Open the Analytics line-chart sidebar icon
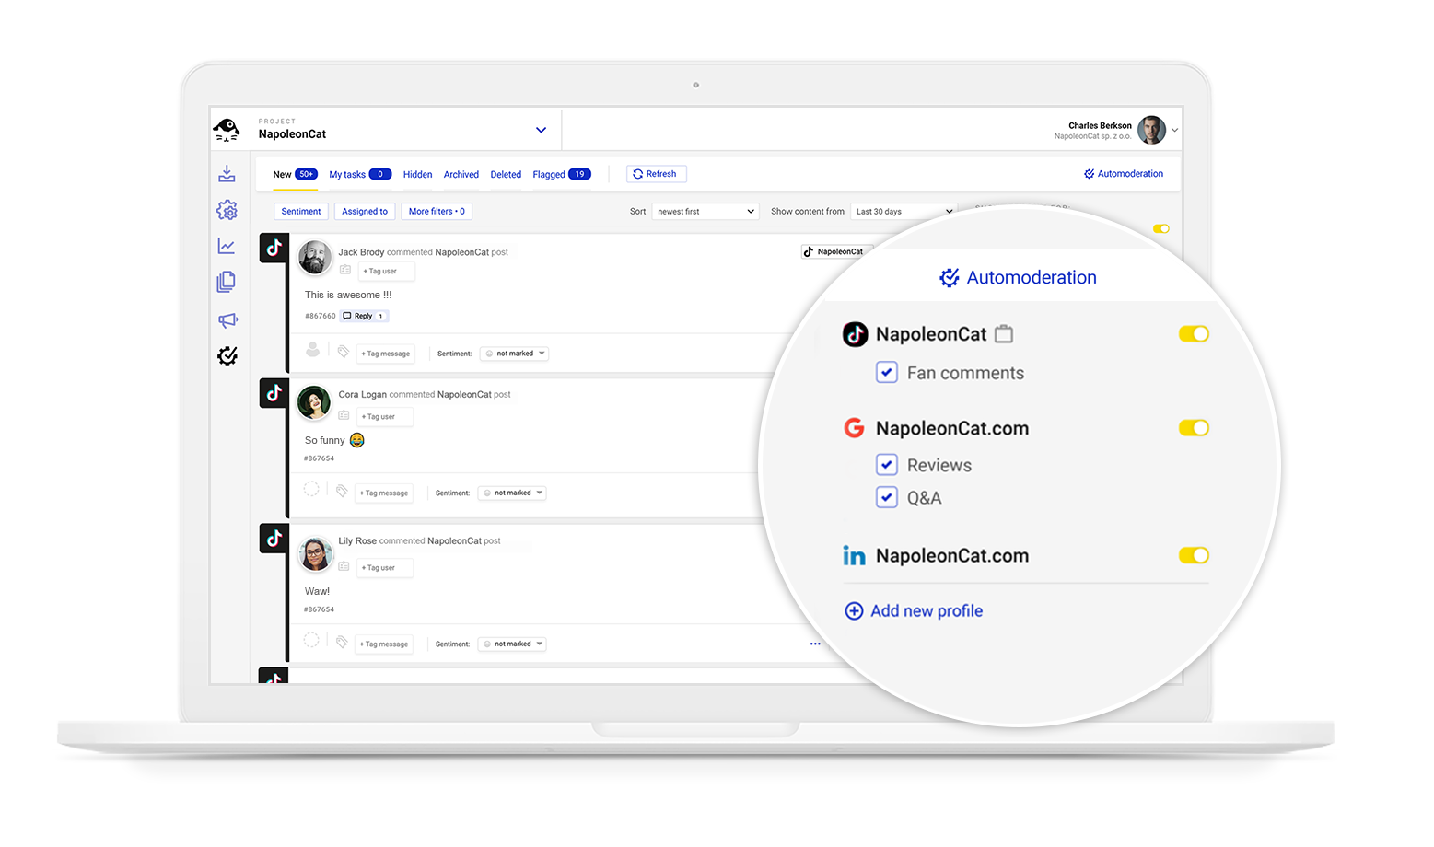Screen dimensions: 1434x847 click(227, 246)
